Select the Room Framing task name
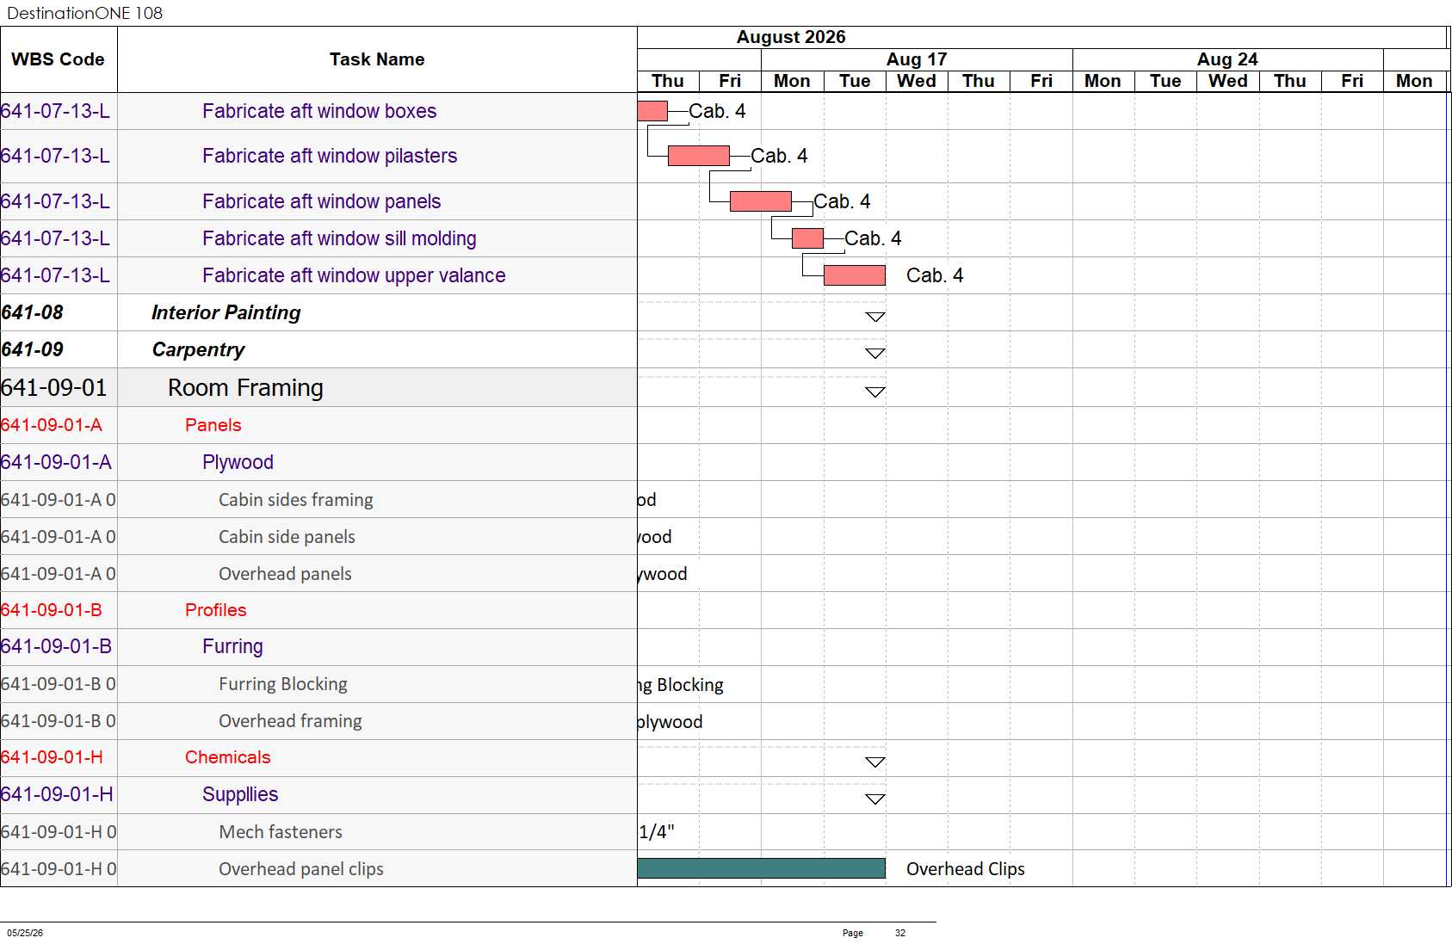This screenshot has height=944, width=1452. click(245, 388)
